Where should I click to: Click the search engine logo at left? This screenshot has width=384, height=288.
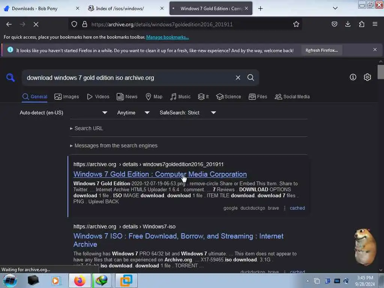(10, 78)
